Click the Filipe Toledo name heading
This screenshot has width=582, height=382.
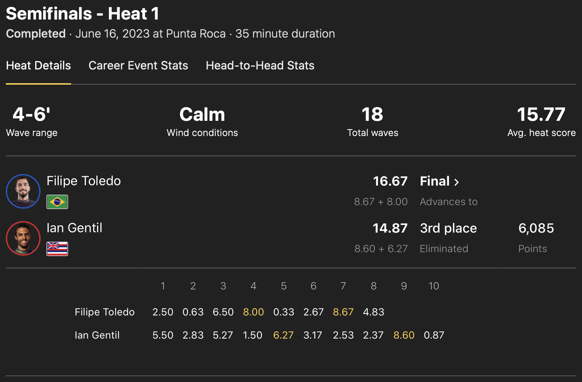point(84,181)
